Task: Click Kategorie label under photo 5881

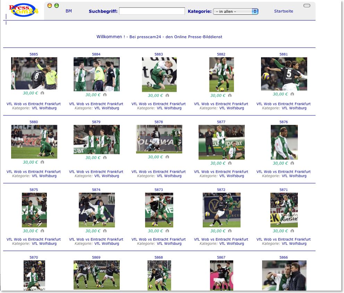Action: coord(271,108)
